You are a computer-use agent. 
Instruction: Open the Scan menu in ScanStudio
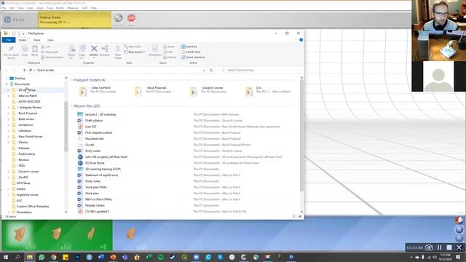click(30, 8)
